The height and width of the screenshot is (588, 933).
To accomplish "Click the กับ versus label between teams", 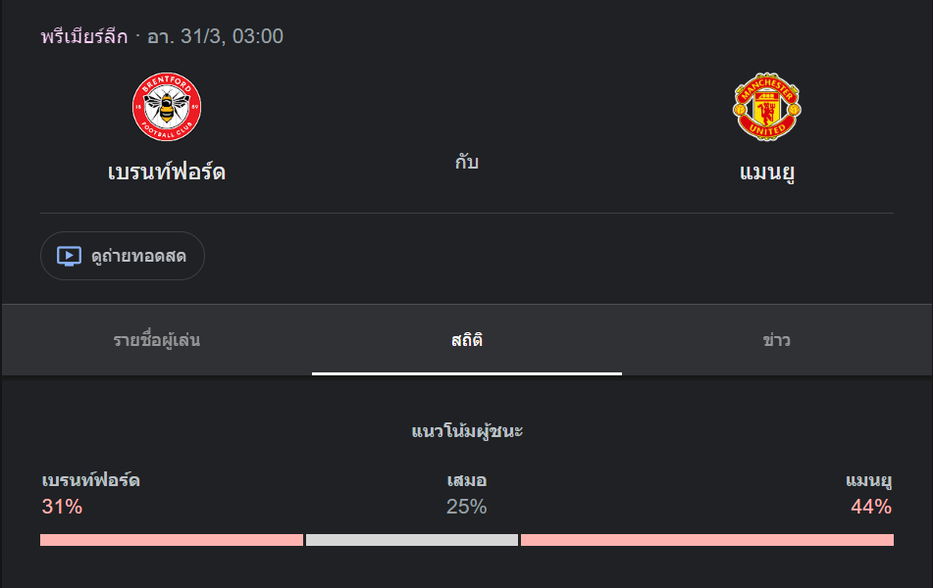I will pyautogui.click(x=467, y=162).
